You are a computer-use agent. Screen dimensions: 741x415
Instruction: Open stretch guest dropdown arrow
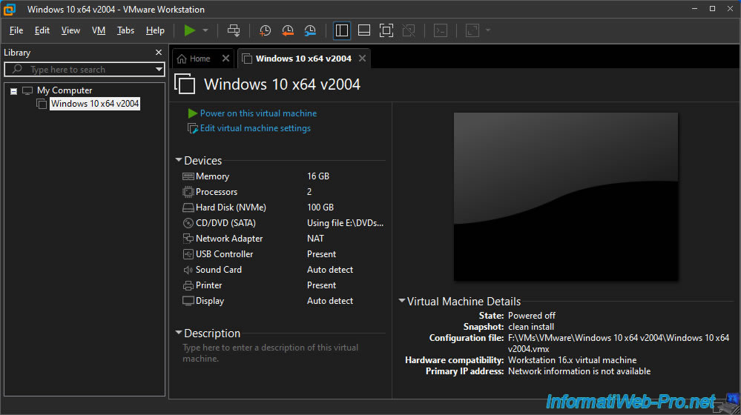point(488,30)
